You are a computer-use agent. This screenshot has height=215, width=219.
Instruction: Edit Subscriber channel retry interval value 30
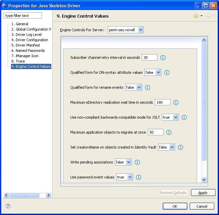coord(149,57)
